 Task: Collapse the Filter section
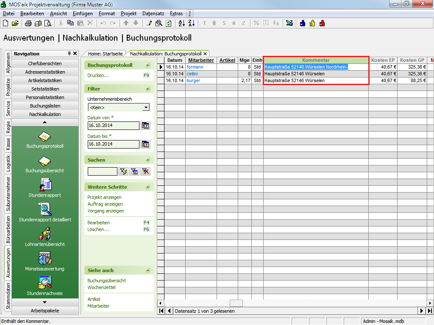click(x=147, y=89)
